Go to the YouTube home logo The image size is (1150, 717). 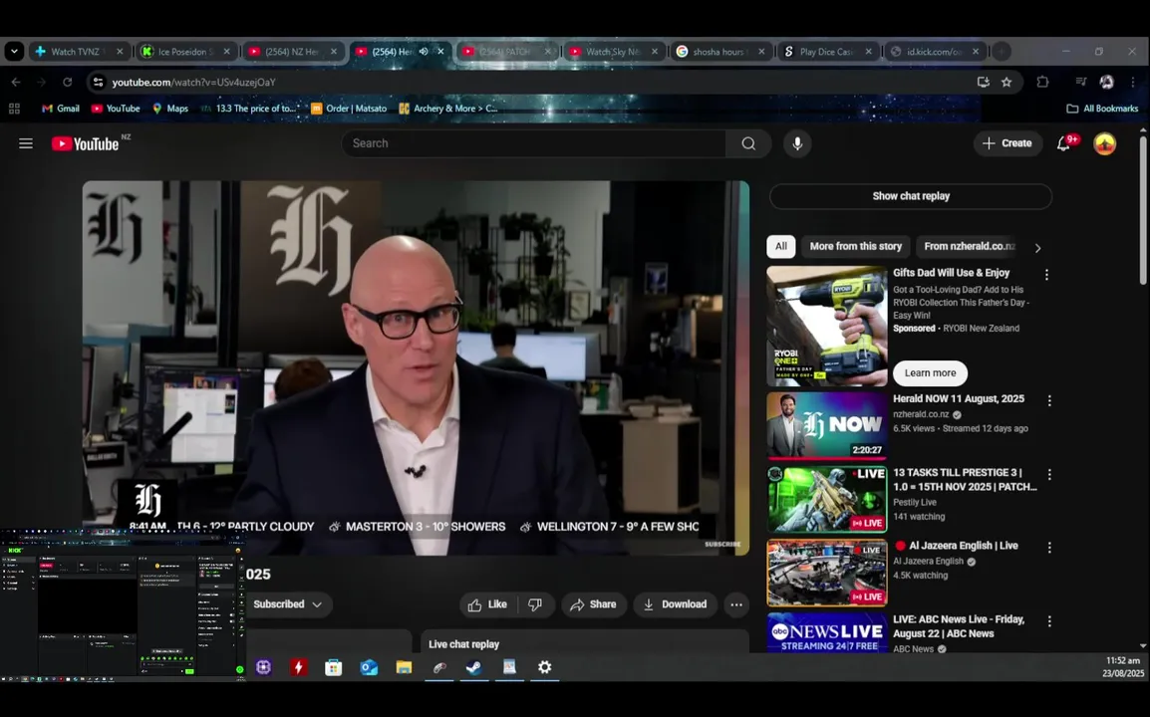85,143
